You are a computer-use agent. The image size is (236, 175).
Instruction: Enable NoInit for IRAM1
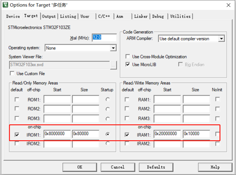[218, 134]
